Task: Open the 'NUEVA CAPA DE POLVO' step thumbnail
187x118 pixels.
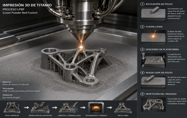Action: click(153, 82)
